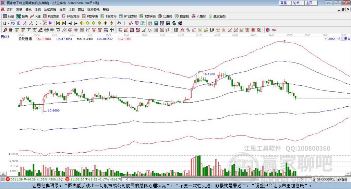Open the 江恩 menu
The height and width of the screenshot is (189, 351).
pos(38,9)
